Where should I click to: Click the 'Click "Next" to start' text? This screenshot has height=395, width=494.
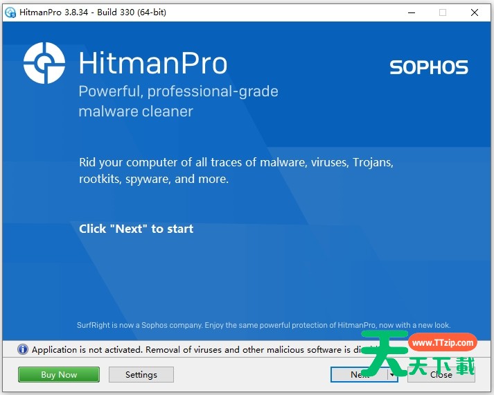(136, 229)
